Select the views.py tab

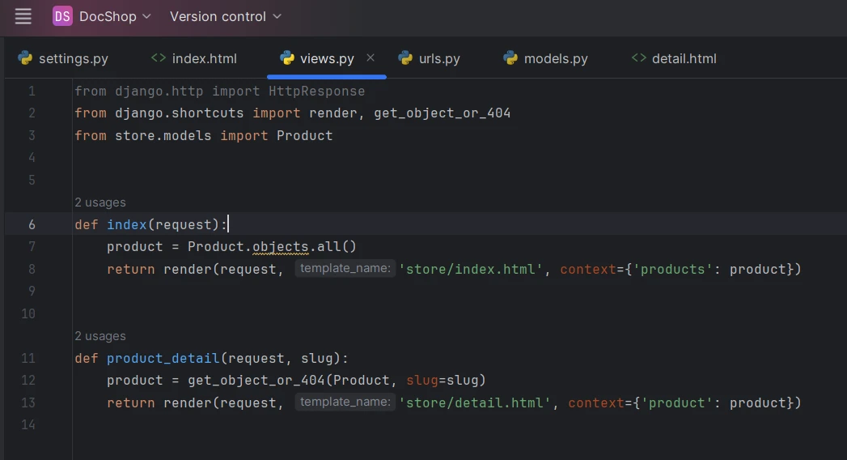[x=326, y=58]
